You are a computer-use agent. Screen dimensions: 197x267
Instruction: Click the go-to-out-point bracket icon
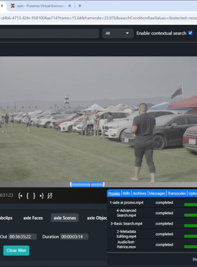coord(41,196)
